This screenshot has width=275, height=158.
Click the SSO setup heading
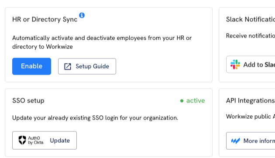click(28, 101)
